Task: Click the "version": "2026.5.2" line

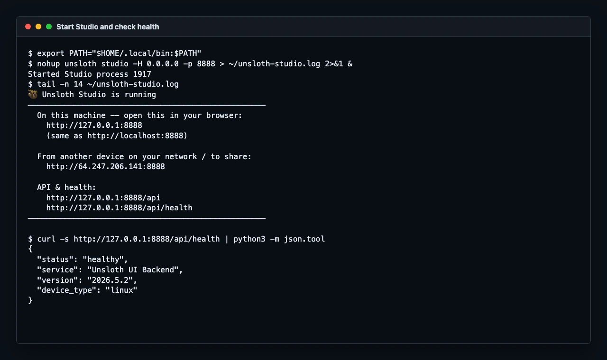Action: point(87,280)
